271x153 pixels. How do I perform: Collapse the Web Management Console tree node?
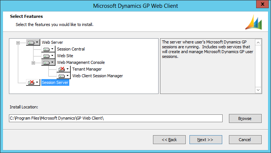coord(33,63)
